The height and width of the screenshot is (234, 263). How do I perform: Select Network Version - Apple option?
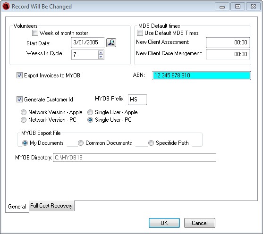pos(24,112)
